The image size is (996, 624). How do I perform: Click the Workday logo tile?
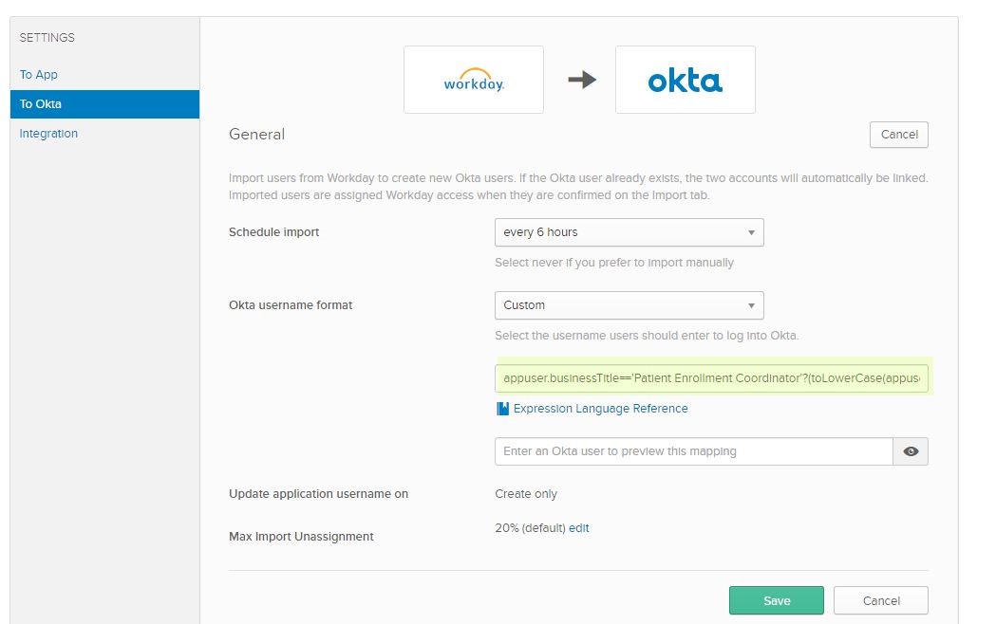(473, 80)
